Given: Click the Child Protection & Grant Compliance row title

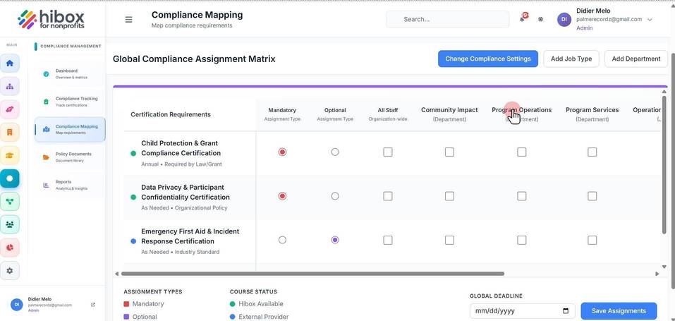Looking at the screenshot, I should pos(181,147).
